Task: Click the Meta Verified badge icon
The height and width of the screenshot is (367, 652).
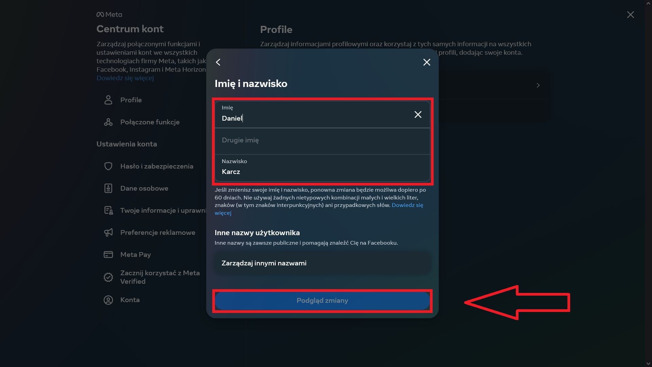Action: coord(108,277)
